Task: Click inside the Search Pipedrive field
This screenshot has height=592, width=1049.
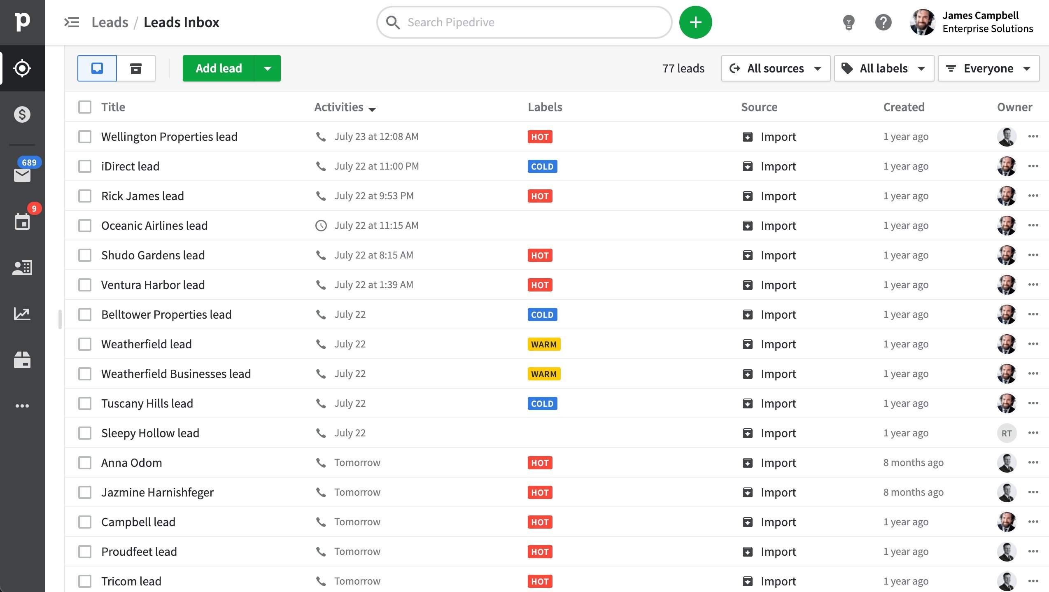Action: point(523,22)
